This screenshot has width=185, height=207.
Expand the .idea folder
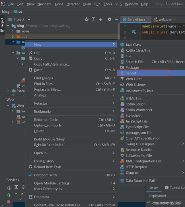13,31
